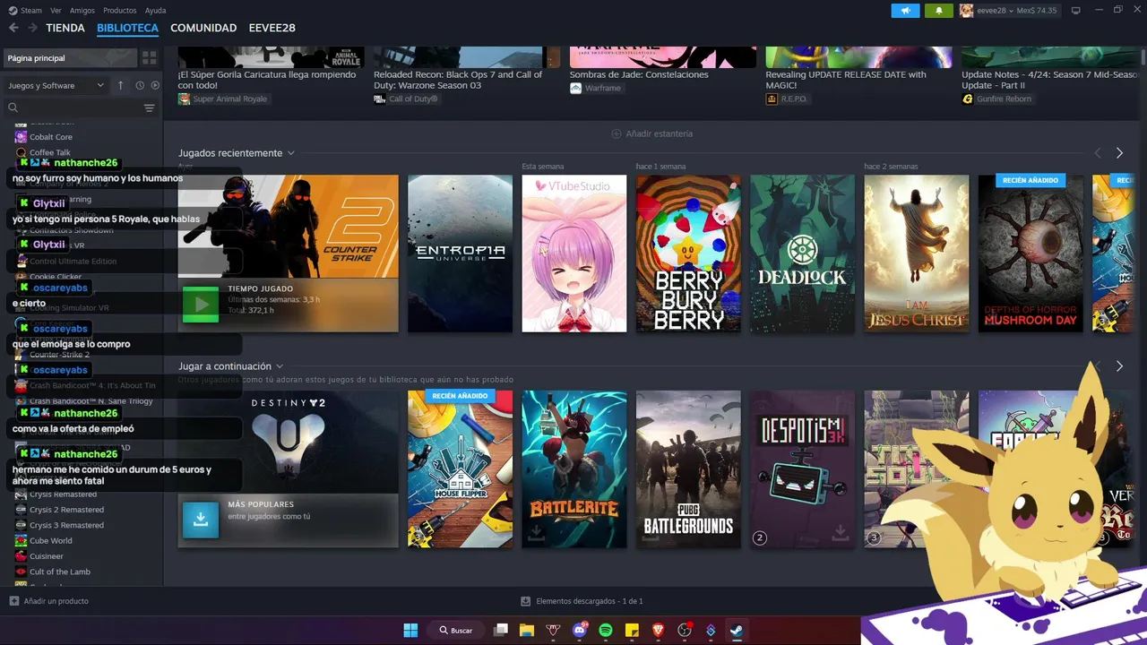
Task: Open OBS Studio from the taskbar
Action: pos(685,630)
